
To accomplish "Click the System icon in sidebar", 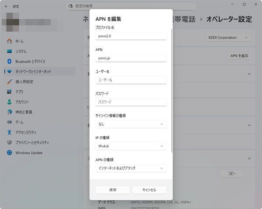I will pyautogui.click(x=9, y=51).
